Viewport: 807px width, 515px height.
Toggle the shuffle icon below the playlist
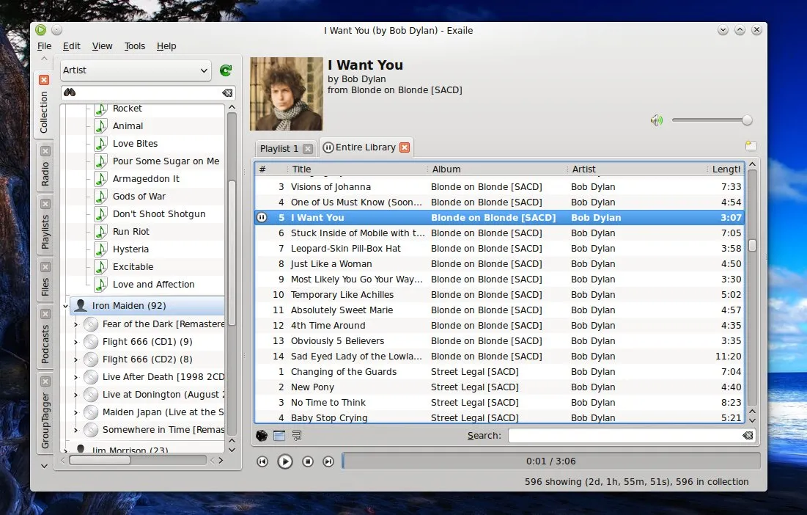pos(262,436)
